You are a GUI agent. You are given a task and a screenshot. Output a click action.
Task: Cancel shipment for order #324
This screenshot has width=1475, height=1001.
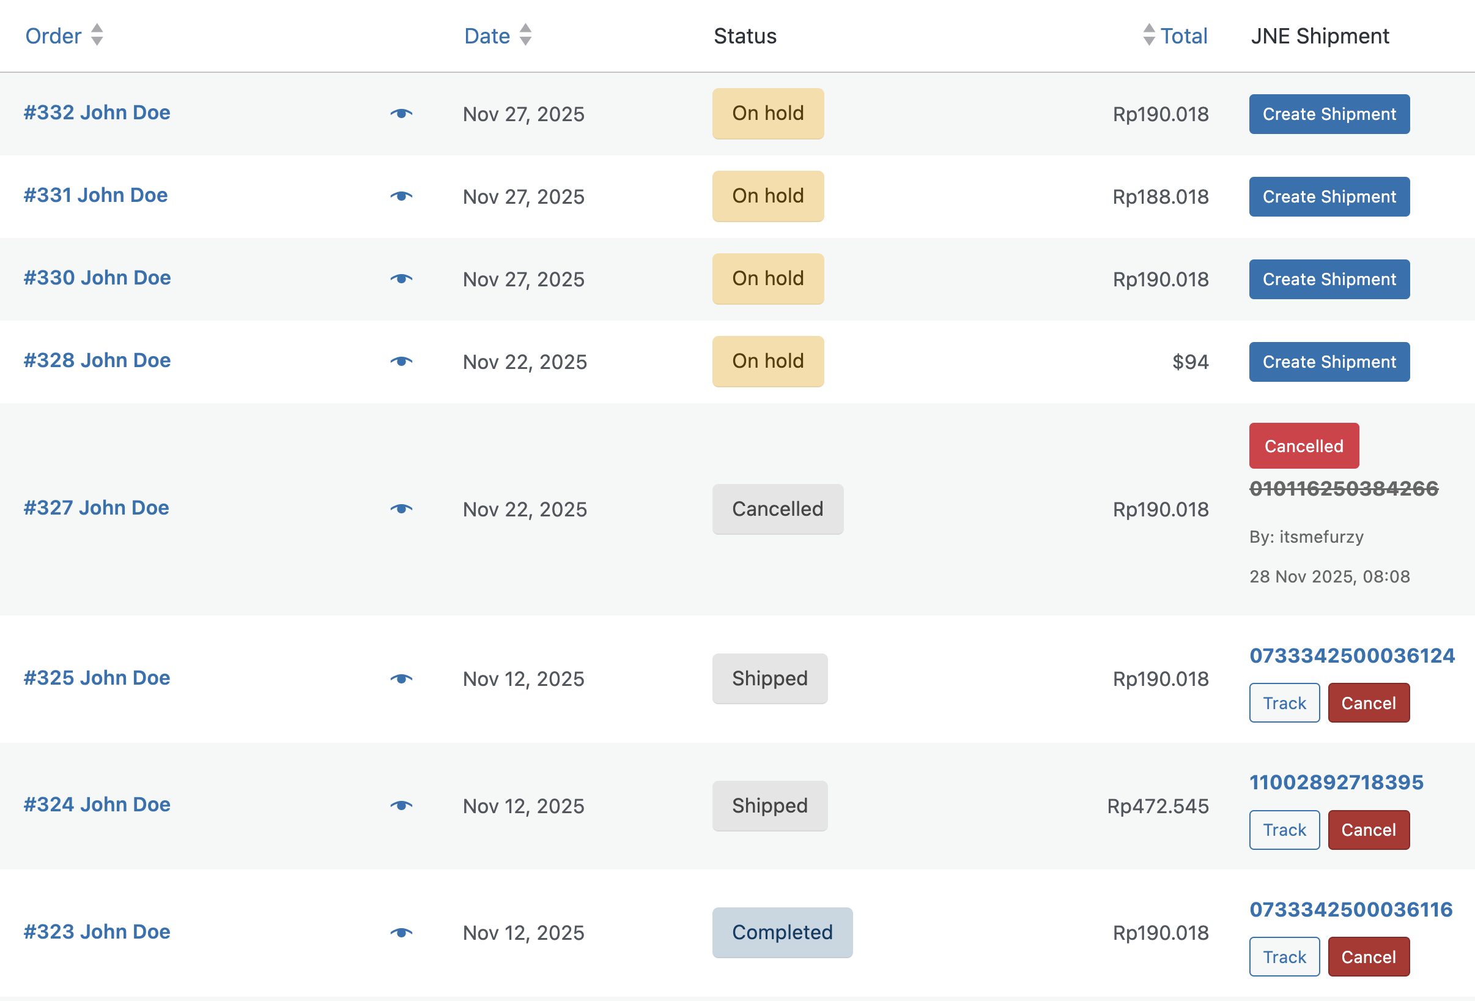[x=1369, y=830]
